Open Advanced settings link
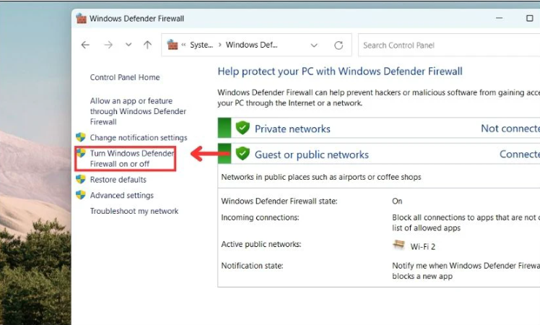 tap(121, 195)
